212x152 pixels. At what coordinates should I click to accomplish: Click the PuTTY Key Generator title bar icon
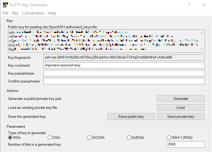5,5
